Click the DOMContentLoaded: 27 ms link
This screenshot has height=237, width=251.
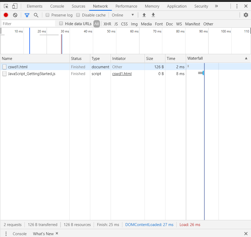149,224
